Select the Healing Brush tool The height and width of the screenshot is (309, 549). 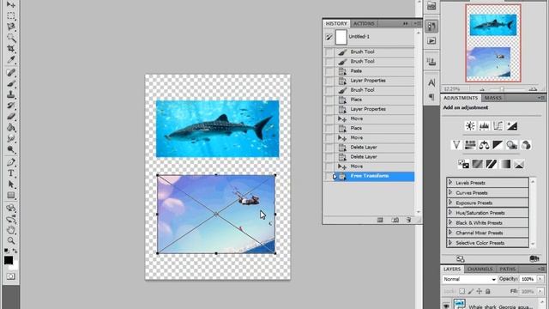click(11, 72)
